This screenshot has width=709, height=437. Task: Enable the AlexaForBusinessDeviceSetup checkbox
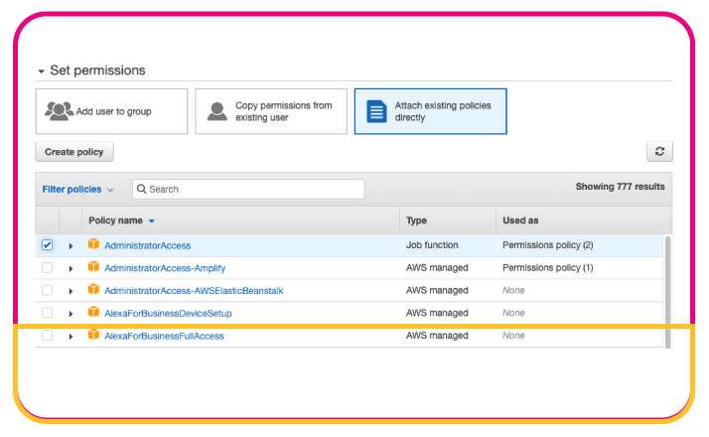47,313
